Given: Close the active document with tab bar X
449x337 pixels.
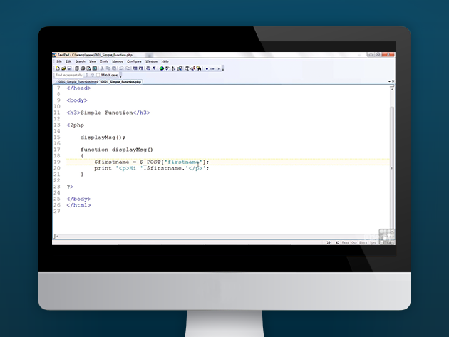Looking at the screenshot, I should click(393, 81).
